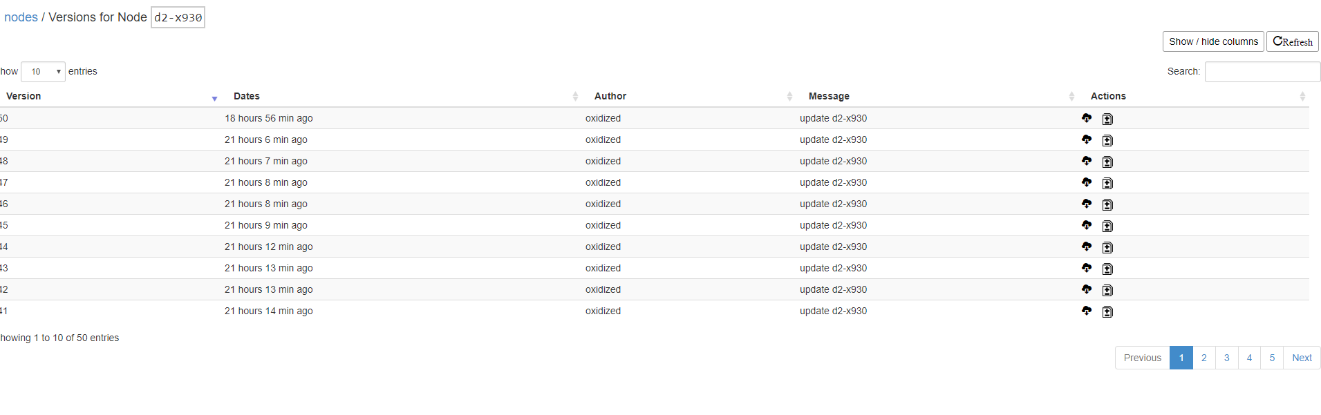Toggle sort on the Author column
This screenshot has height=415, width=1321.
790,96
